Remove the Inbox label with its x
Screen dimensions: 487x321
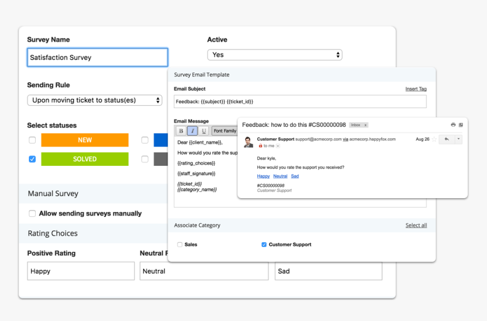tap(366, 125)
